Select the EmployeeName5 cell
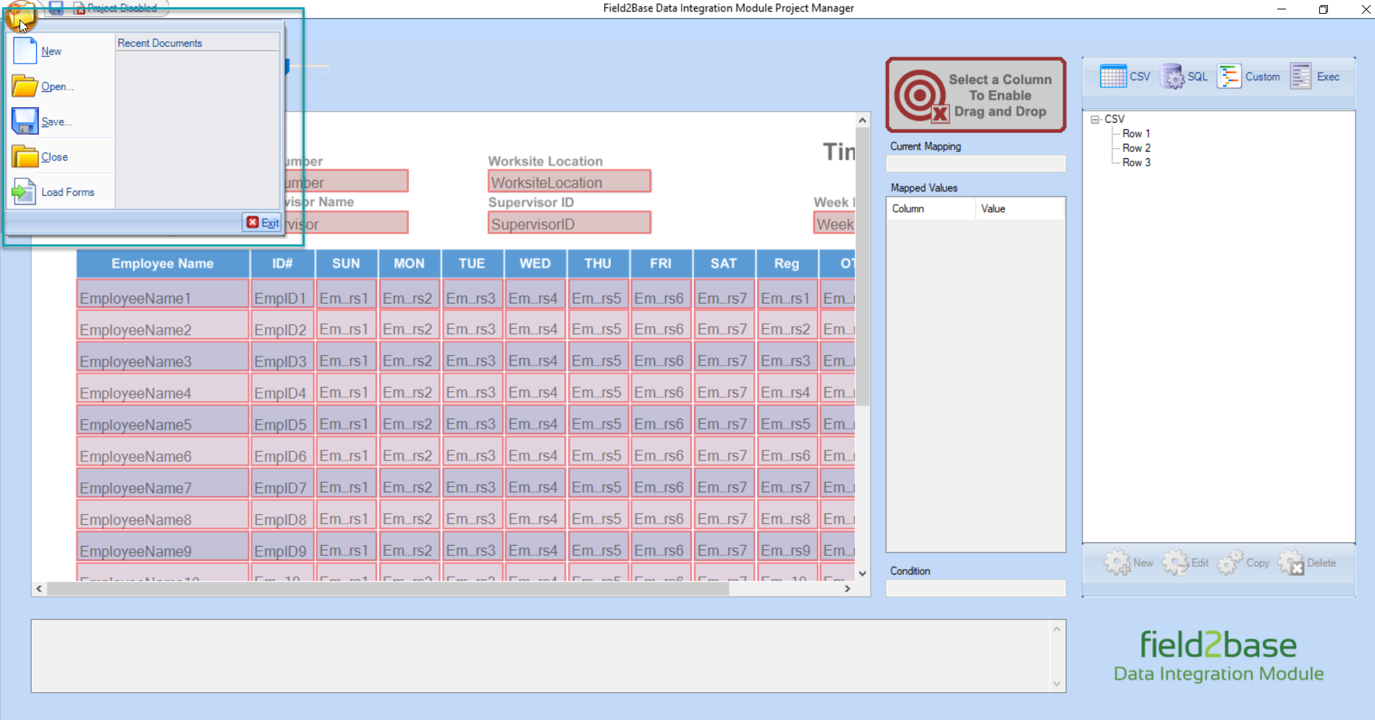The width and height of the screenshot is (1375, 720). (163, 420)
